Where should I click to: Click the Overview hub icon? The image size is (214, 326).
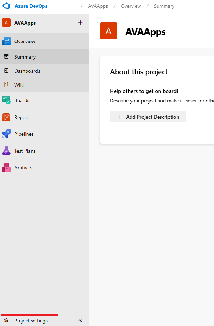(x=6, y=41)
